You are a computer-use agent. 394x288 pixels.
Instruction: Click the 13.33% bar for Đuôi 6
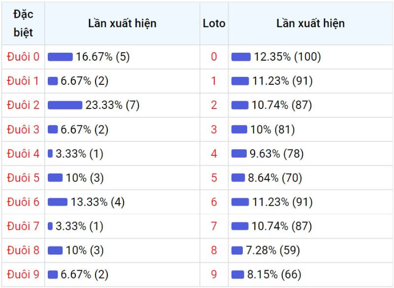[x=58, y=202]
